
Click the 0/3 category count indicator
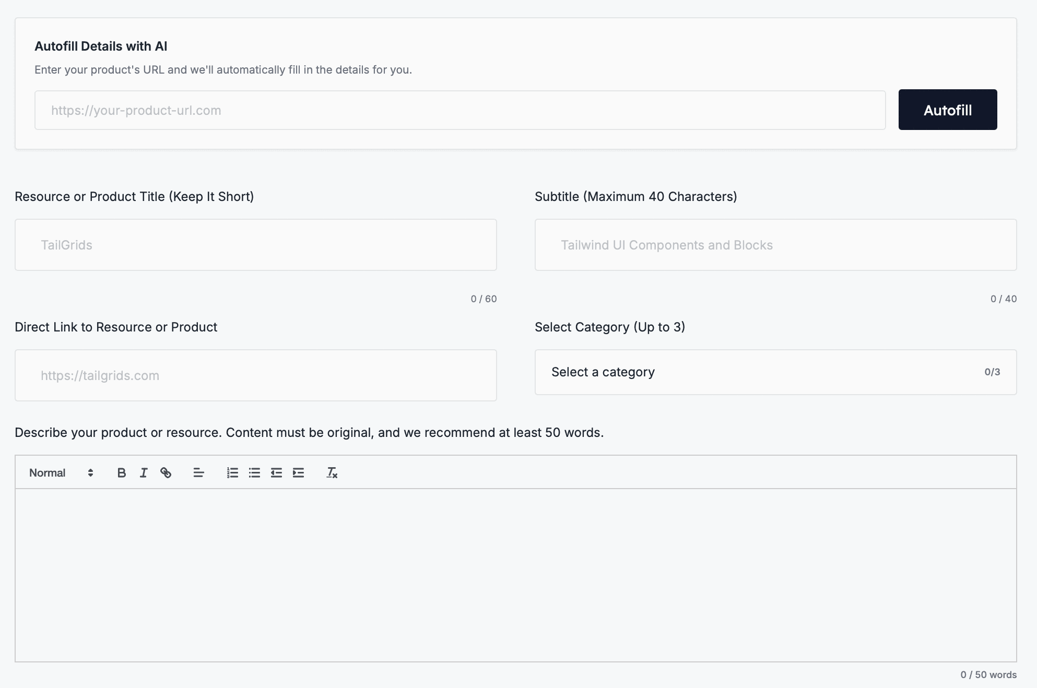click(992, 372)
